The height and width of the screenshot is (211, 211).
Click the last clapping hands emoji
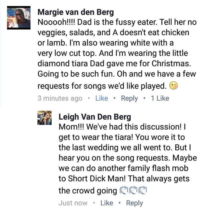pos(143,191)
